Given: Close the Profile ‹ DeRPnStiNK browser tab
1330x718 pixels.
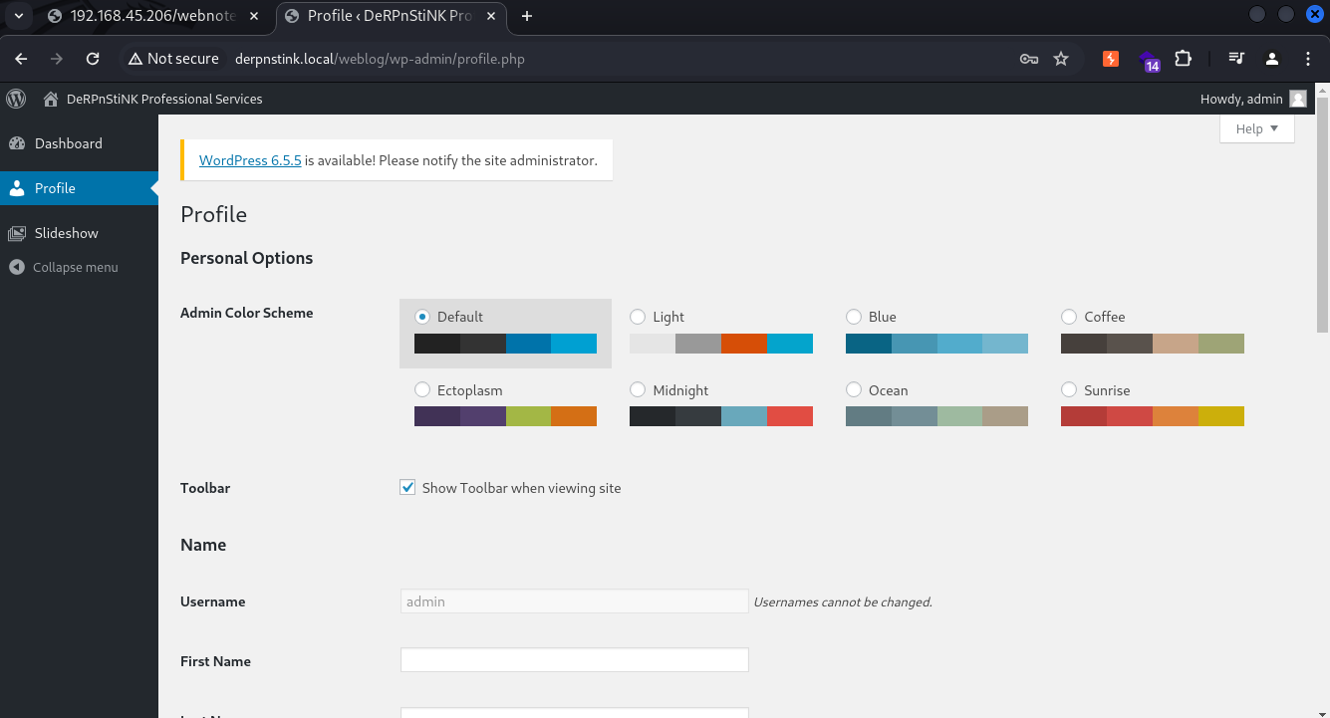Looking at the screenshot, I should [x=491, y=16].
